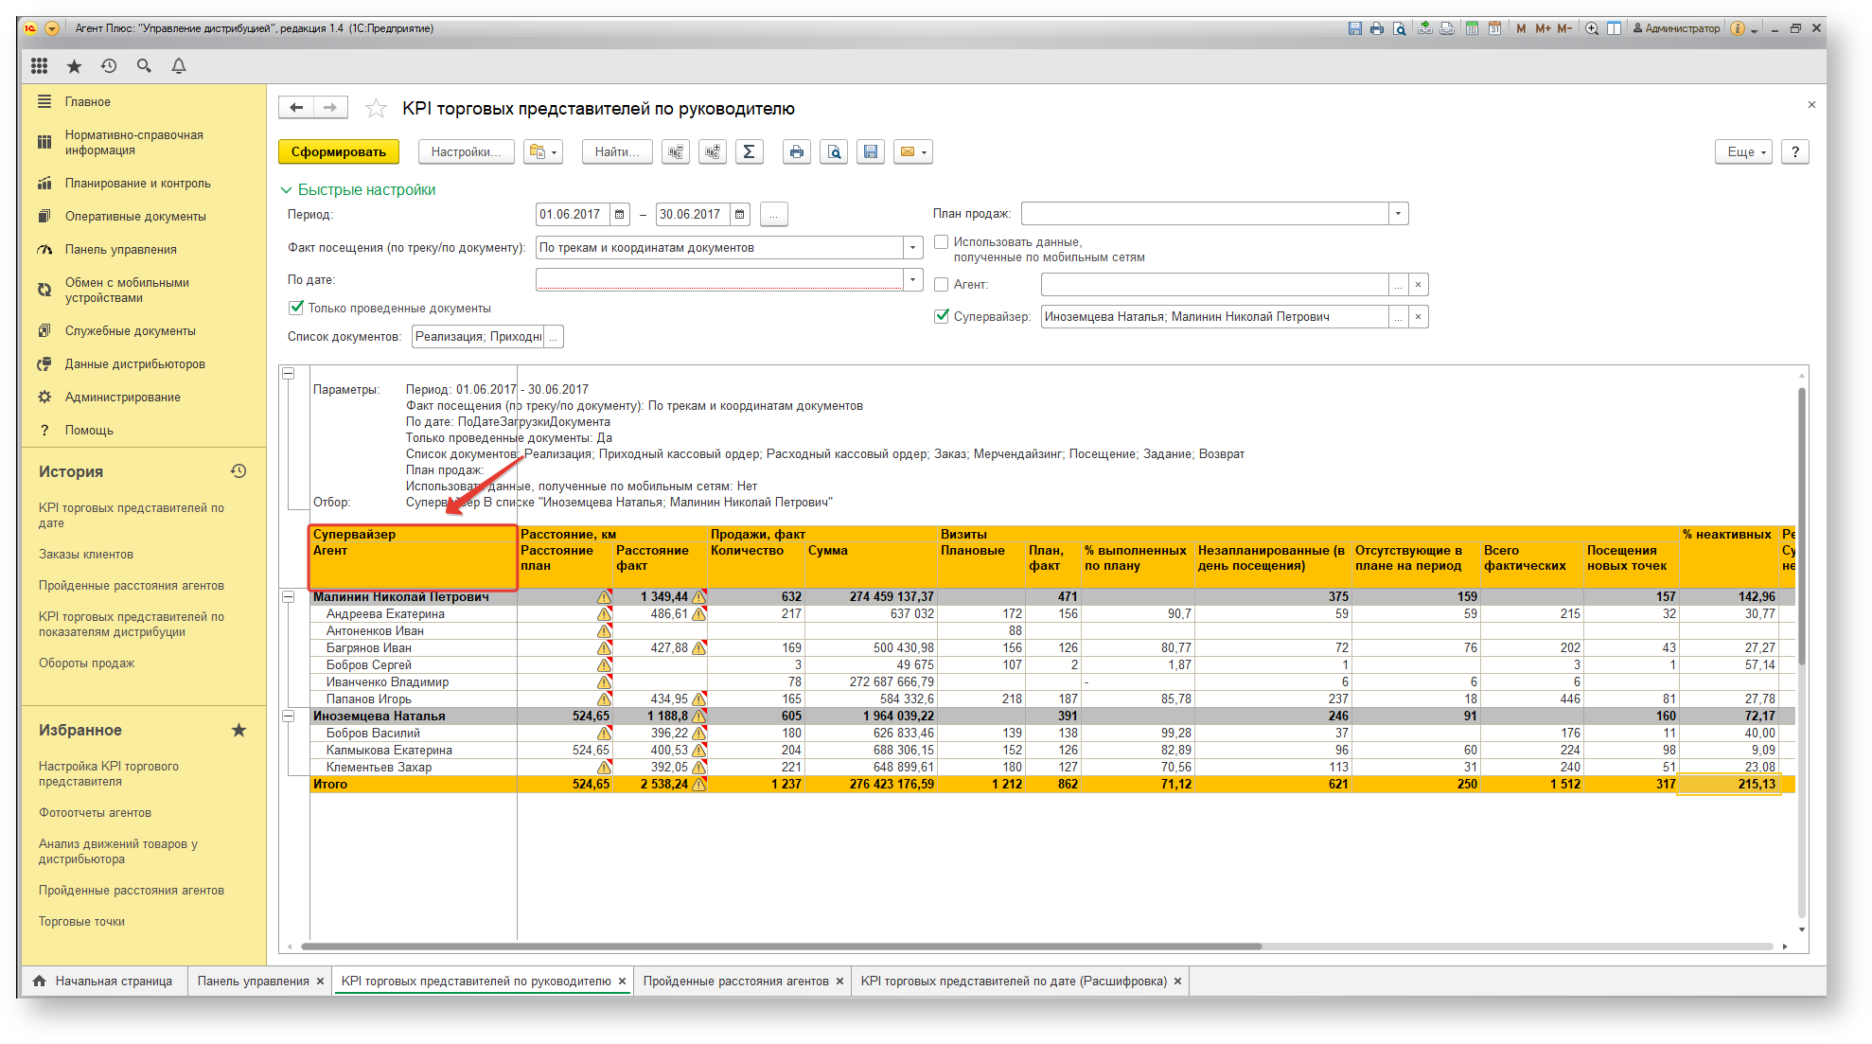
Task: Select the 'Итого' row total cell 215,13
Action: pos(1729,784)
